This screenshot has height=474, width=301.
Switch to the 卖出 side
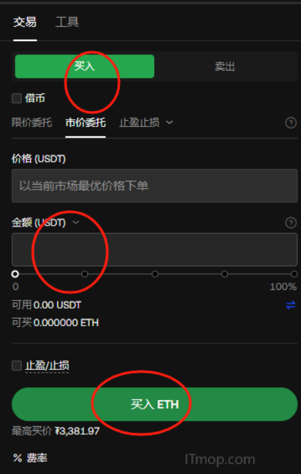pyautogui.click(x=225, y=66)
